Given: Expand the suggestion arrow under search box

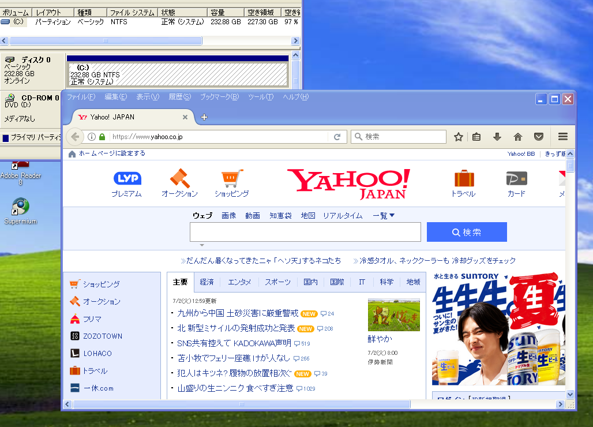Looking at the screenshot, I should pyautogui.click(x=202, y=245).
